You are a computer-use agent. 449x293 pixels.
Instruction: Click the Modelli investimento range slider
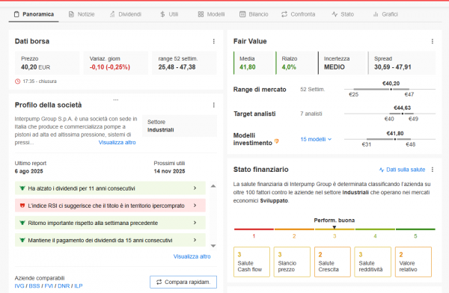pyautogui.click(x=390, y=139)
